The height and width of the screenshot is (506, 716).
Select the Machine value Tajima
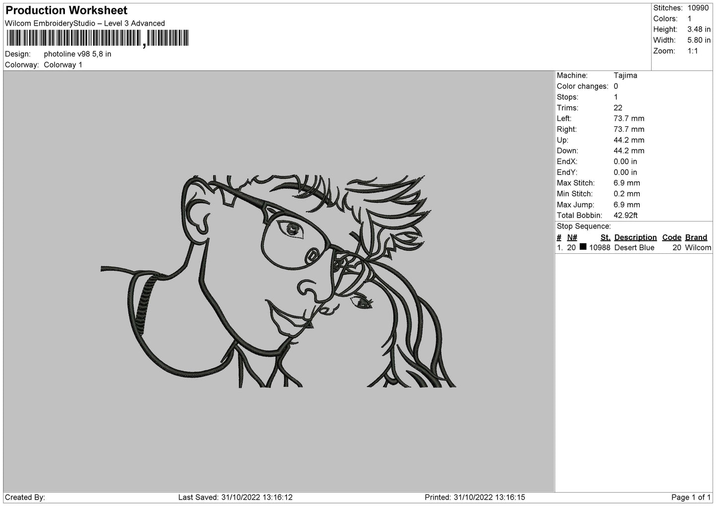(x=625, y=75)
